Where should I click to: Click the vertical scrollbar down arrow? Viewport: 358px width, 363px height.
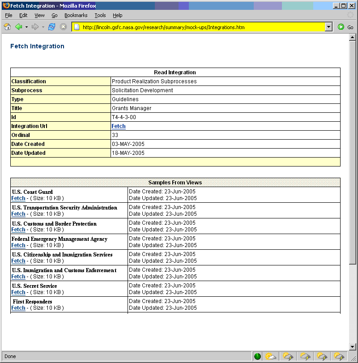click(353, 346)
